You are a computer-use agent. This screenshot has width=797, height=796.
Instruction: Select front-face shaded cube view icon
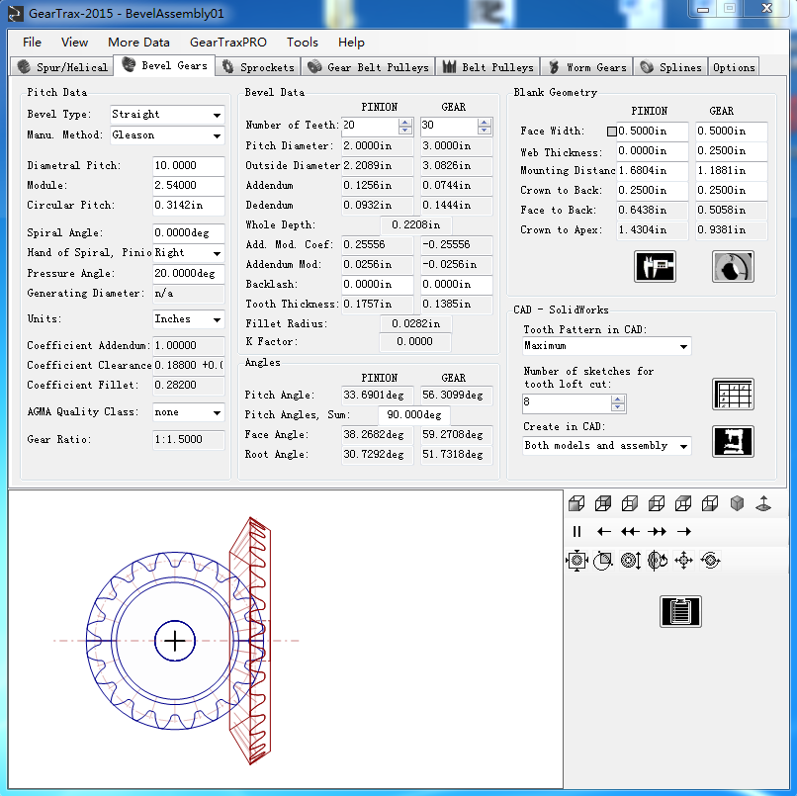(576, 503)
